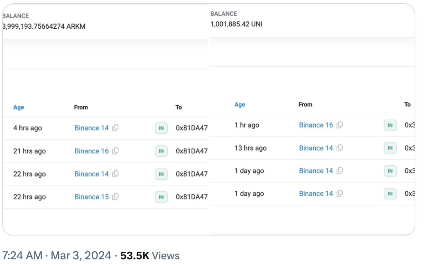Sort by Age in the UNI panel
Screen dimensions: 424x264
tap(240, 105)
